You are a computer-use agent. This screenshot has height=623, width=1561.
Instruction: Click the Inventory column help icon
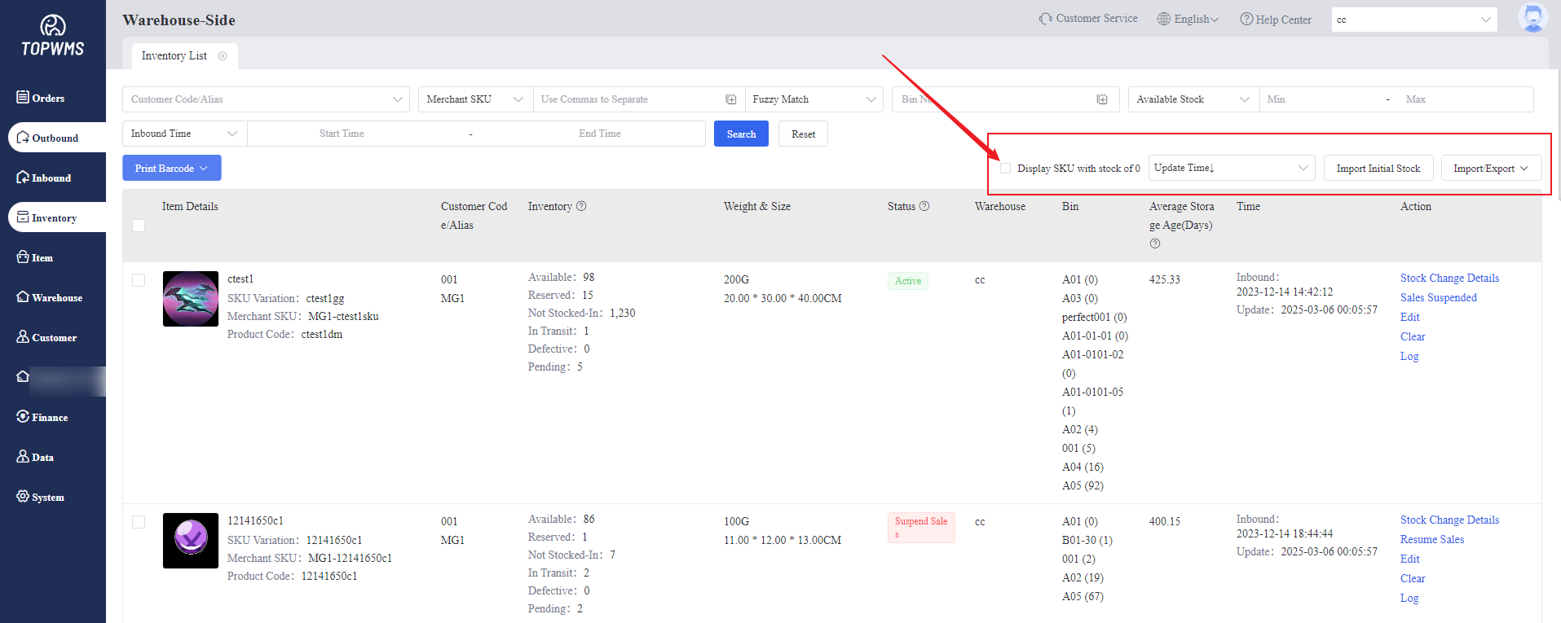[581, 206]
